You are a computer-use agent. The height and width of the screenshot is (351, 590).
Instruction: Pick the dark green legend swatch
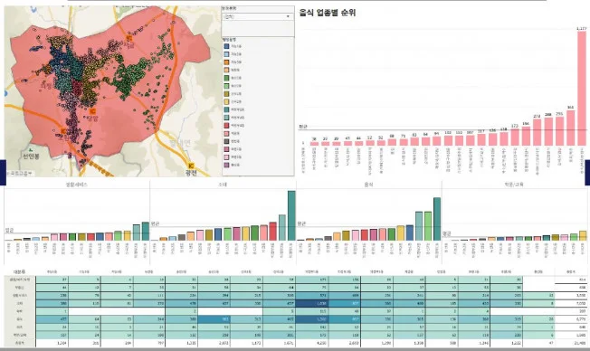[x=226, y=78]
